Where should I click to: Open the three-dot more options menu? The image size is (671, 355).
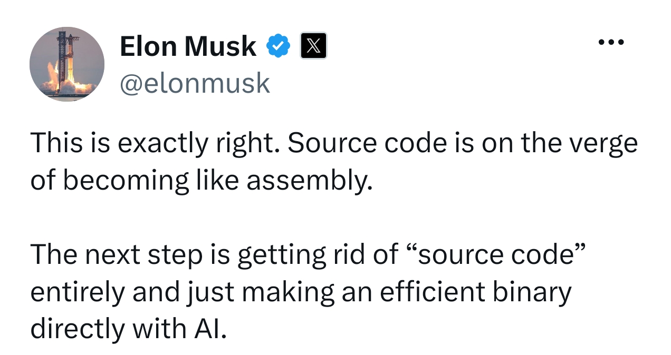611,42
